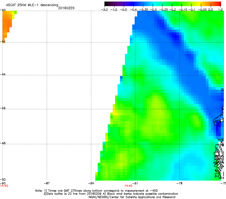
Task: Click the red 14:40 time near -81
Action: tap(128, 186)
